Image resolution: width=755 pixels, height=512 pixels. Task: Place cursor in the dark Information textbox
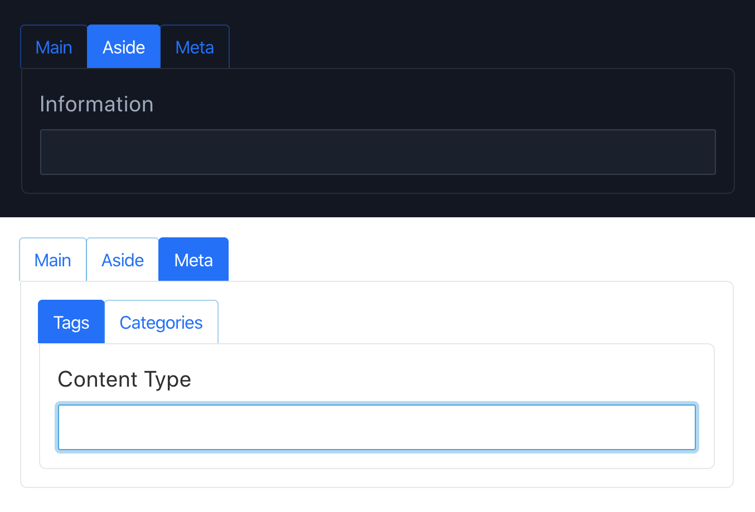pos(377,152)
